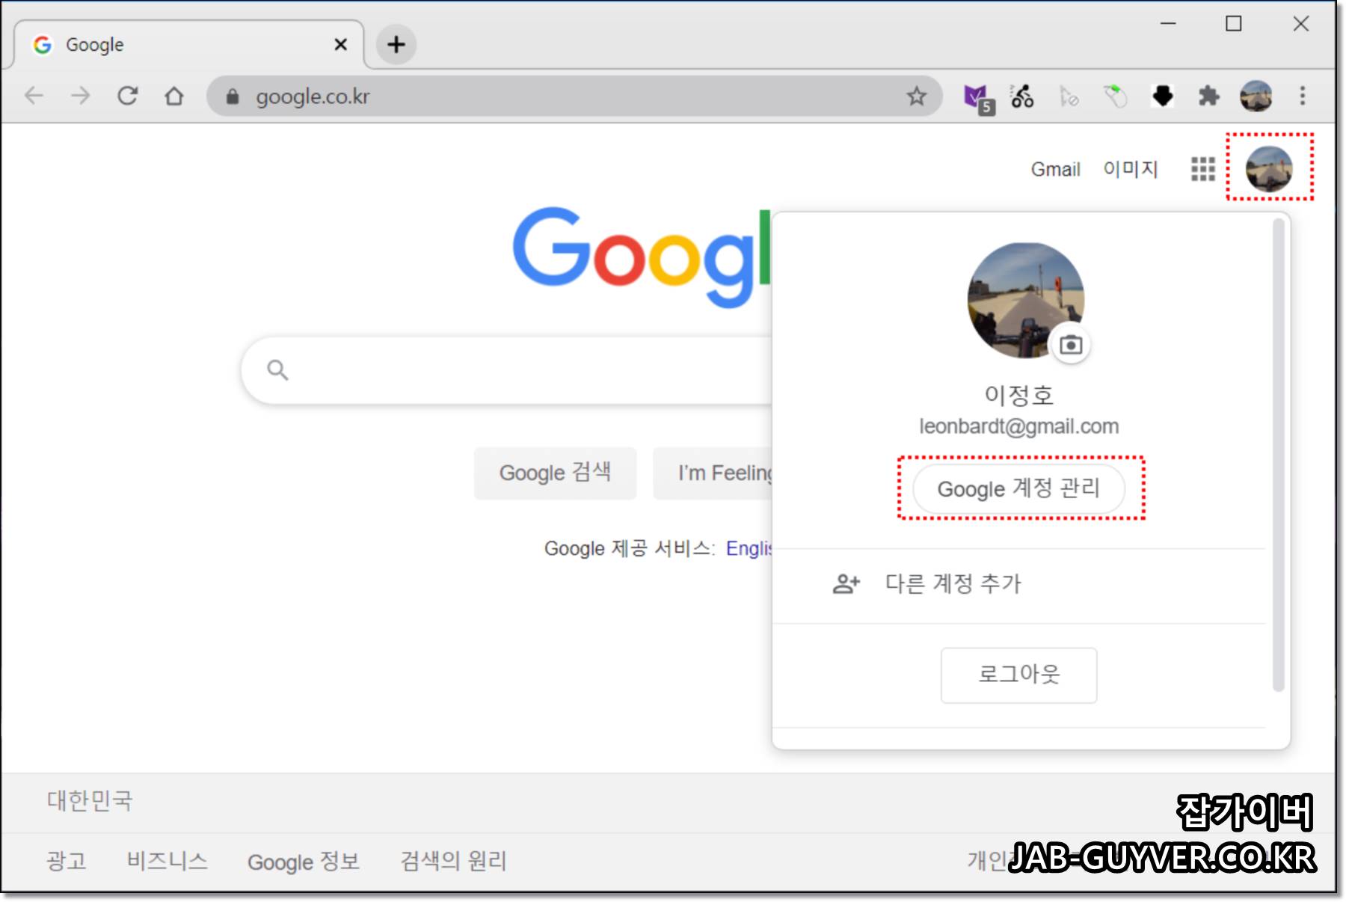Open a new tab with the plus button
1346x902 pixels.
[396, 45]
